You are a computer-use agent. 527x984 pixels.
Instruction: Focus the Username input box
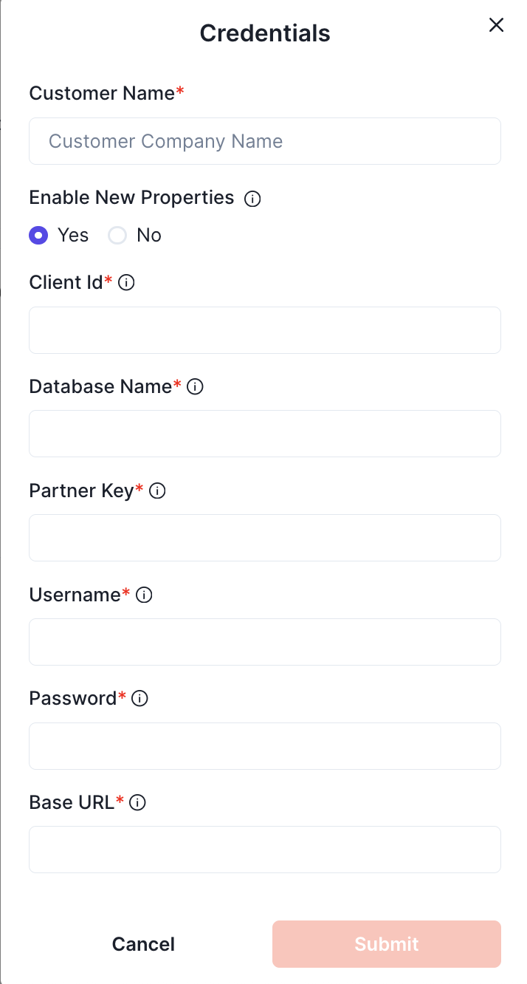click(x=264, y=642)
